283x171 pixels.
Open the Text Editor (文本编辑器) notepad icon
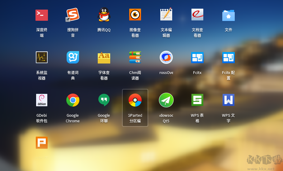(166, 15)
